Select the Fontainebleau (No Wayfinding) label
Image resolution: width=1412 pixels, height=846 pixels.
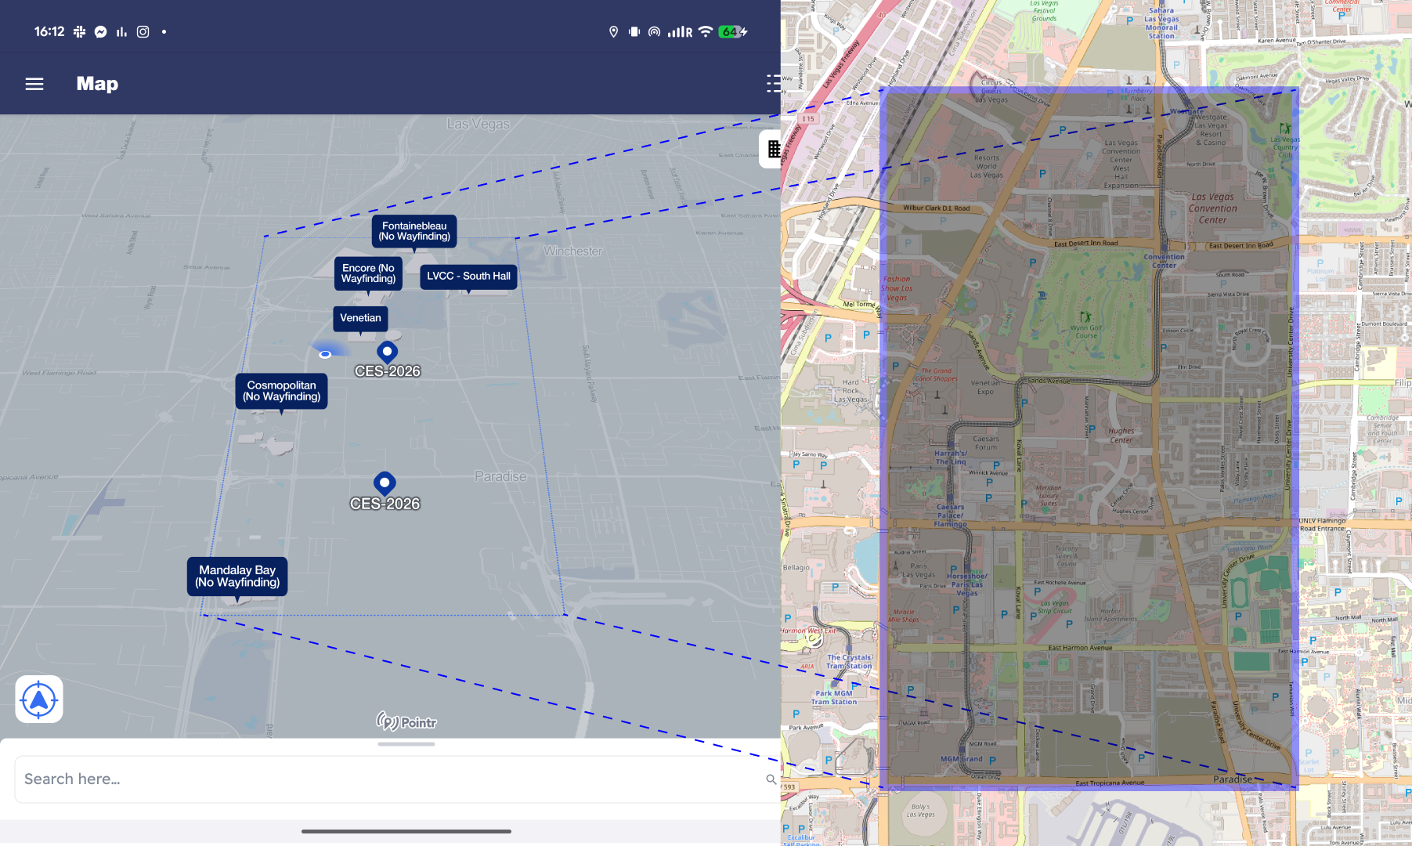(x=414, y=231)
